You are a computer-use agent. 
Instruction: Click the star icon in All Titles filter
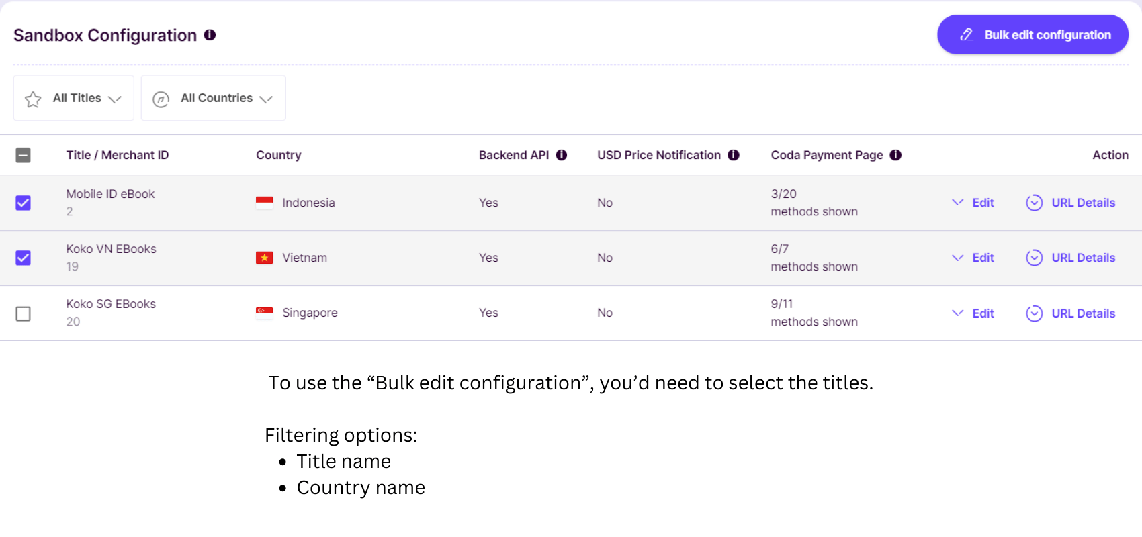[x=33, y=99]
